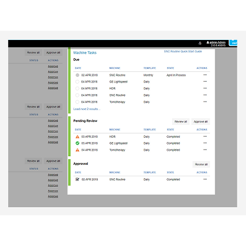Open actions ellipsis for GE Lightspeed due task
This screenshot has height=246, width=246.
coord(205,82)
